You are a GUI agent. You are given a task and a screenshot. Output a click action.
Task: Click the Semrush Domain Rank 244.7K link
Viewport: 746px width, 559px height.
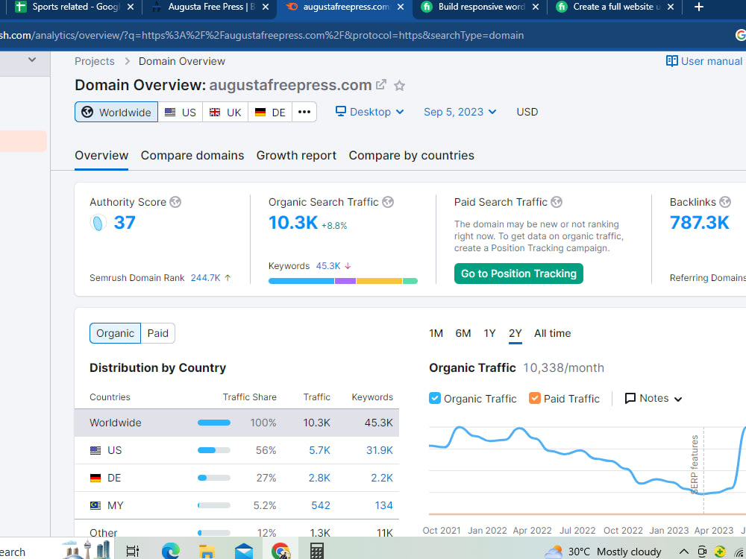pos(206,277)
